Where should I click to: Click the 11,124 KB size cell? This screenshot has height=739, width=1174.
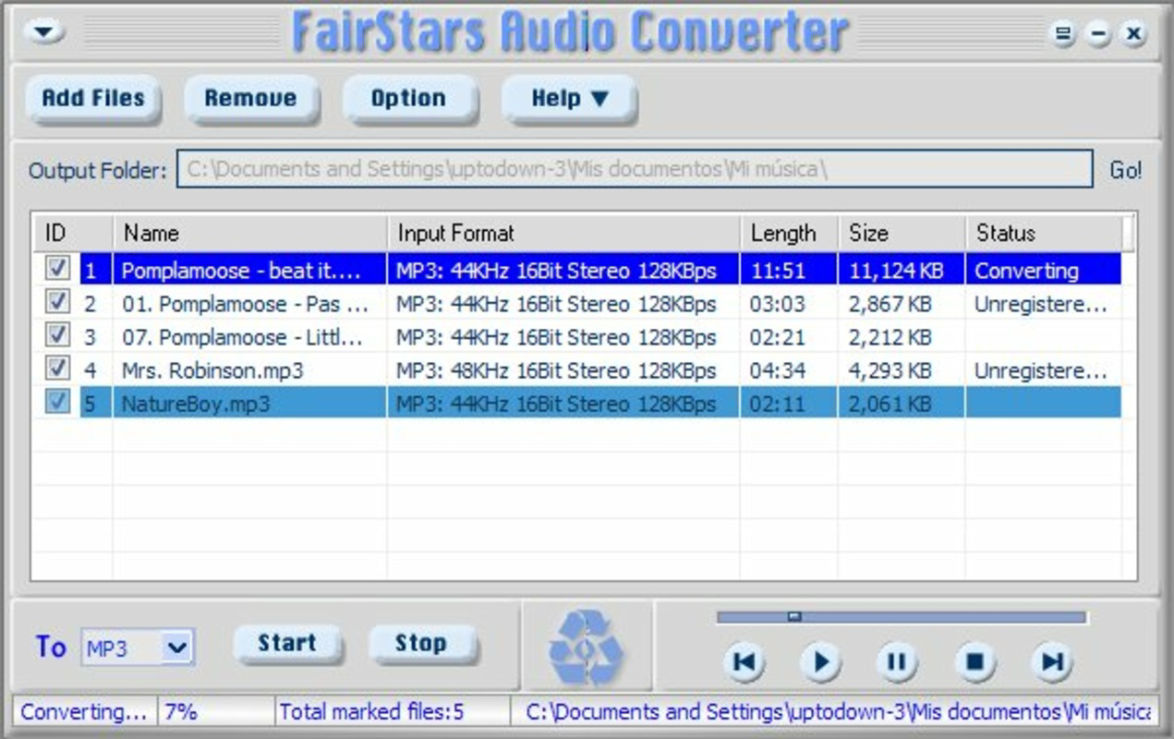point(902,271)
